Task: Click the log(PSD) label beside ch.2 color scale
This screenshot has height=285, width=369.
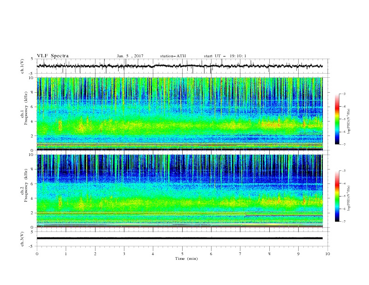Action: (349, 198)
